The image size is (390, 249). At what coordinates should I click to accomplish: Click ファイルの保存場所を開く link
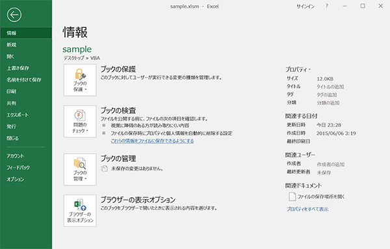tap(321, 196)
